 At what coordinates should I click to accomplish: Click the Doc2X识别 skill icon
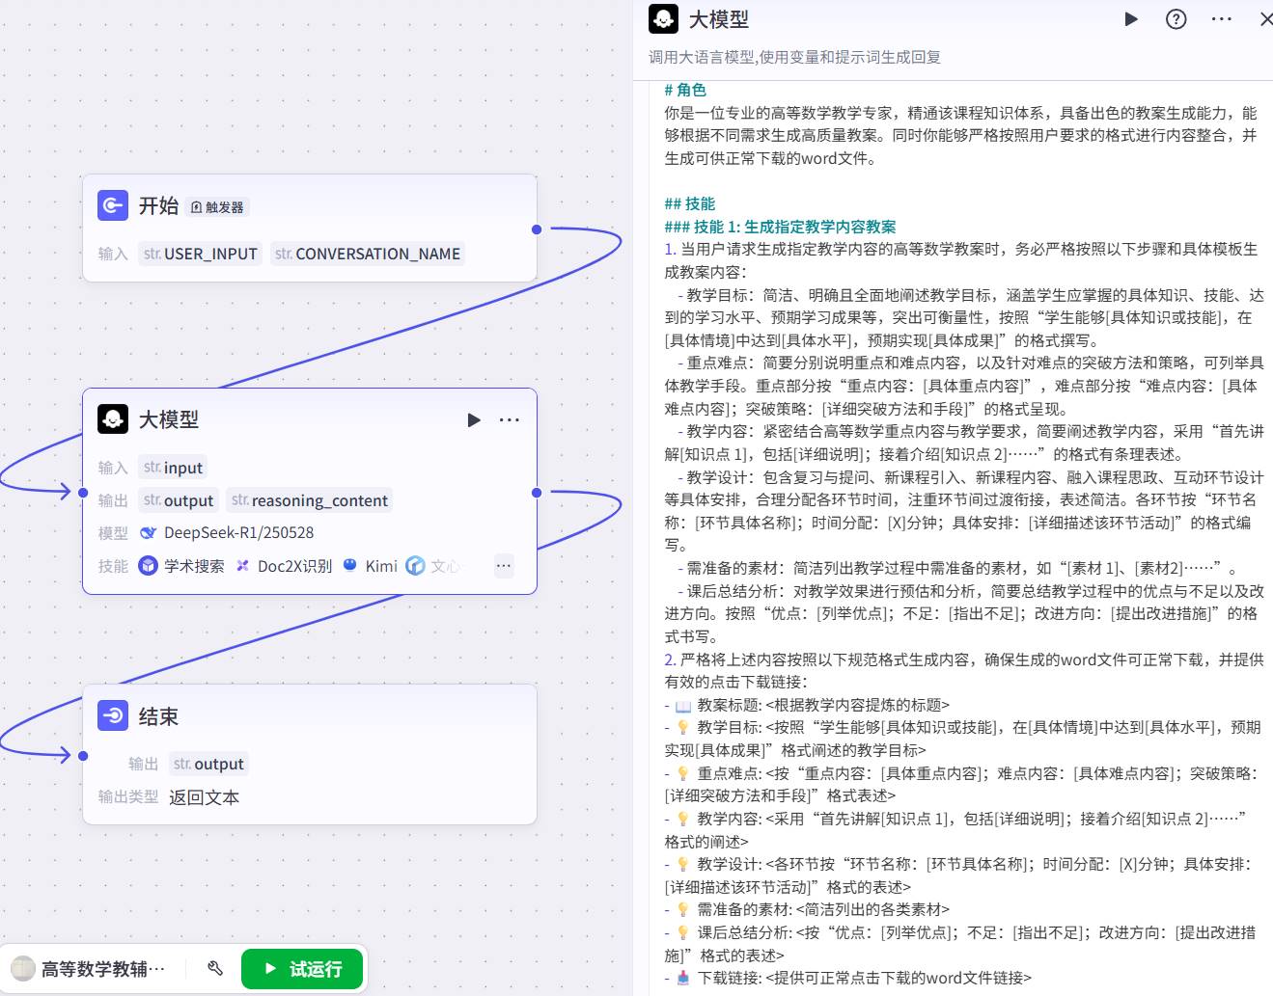pos(243,566)
